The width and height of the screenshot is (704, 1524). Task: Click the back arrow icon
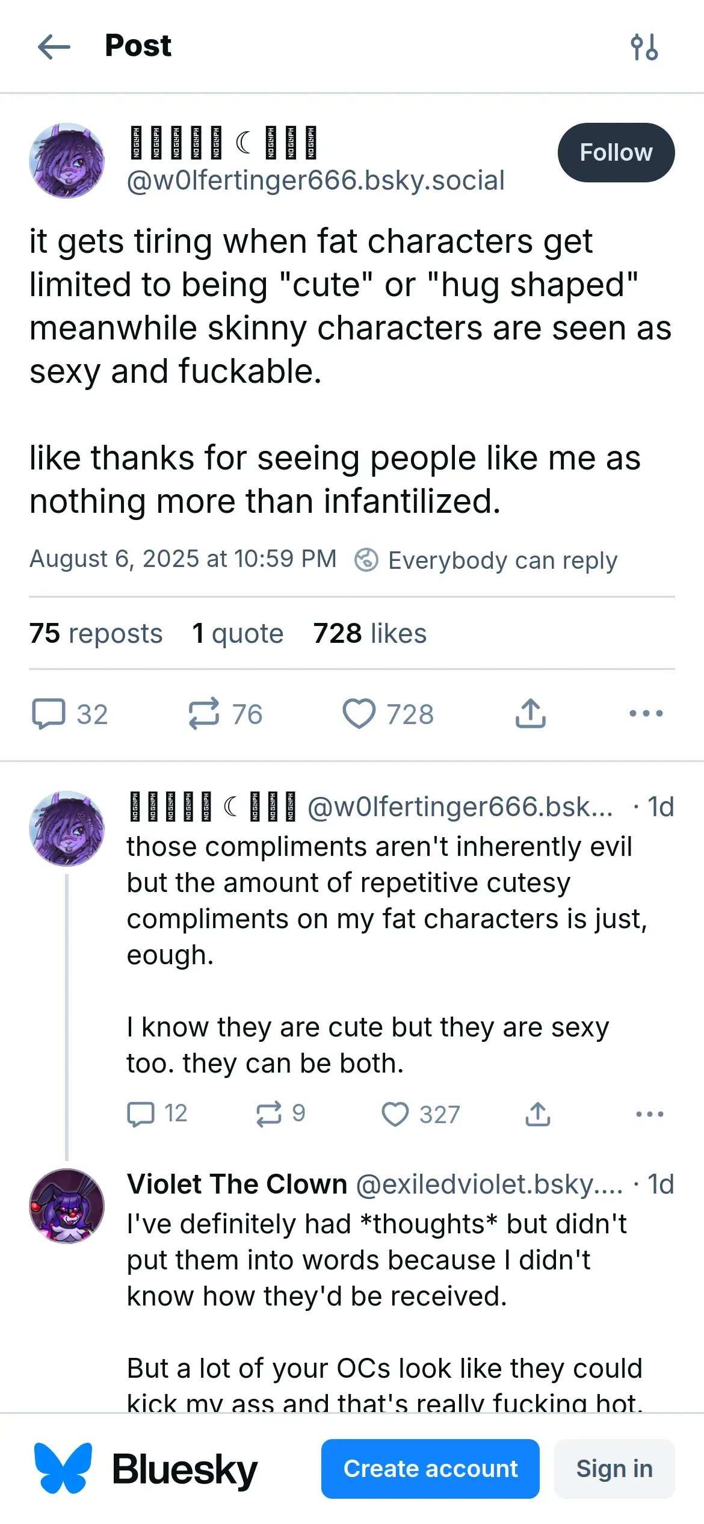point(54,47)
